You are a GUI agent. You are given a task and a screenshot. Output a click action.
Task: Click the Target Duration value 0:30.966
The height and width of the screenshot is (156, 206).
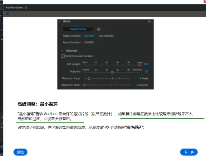point(89,36)
